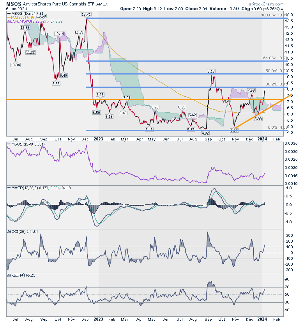Click the 8.83 low price label

click(x=56, y=83)
